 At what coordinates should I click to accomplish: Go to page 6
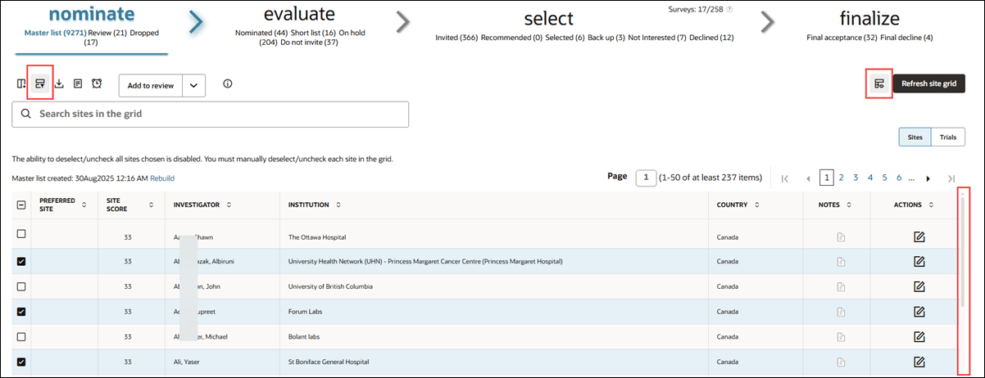(899, 178)
